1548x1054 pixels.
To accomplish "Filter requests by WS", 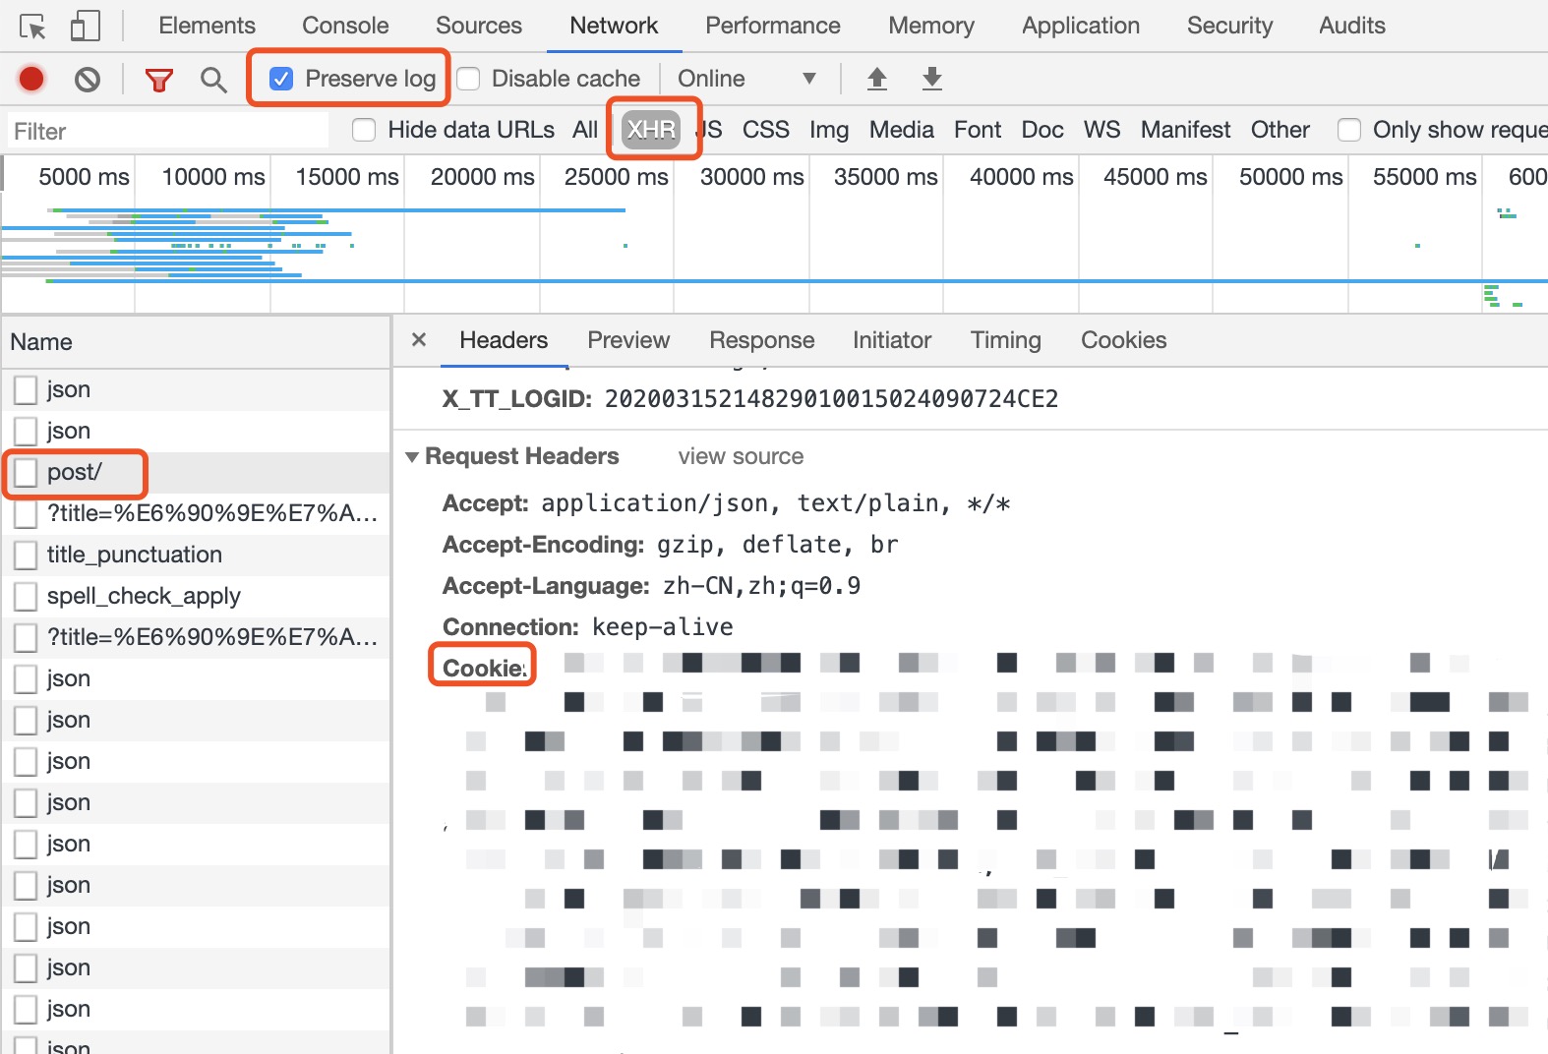I will click(1102, 130).
